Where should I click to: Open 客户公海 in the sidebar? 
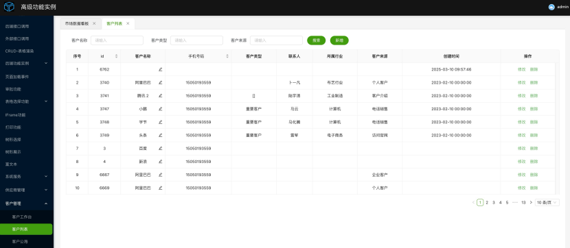pyautogui.click(x=20, y=241)
